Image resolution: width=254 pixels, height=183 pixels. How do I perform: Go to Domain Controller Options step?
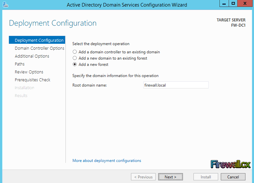39,48
